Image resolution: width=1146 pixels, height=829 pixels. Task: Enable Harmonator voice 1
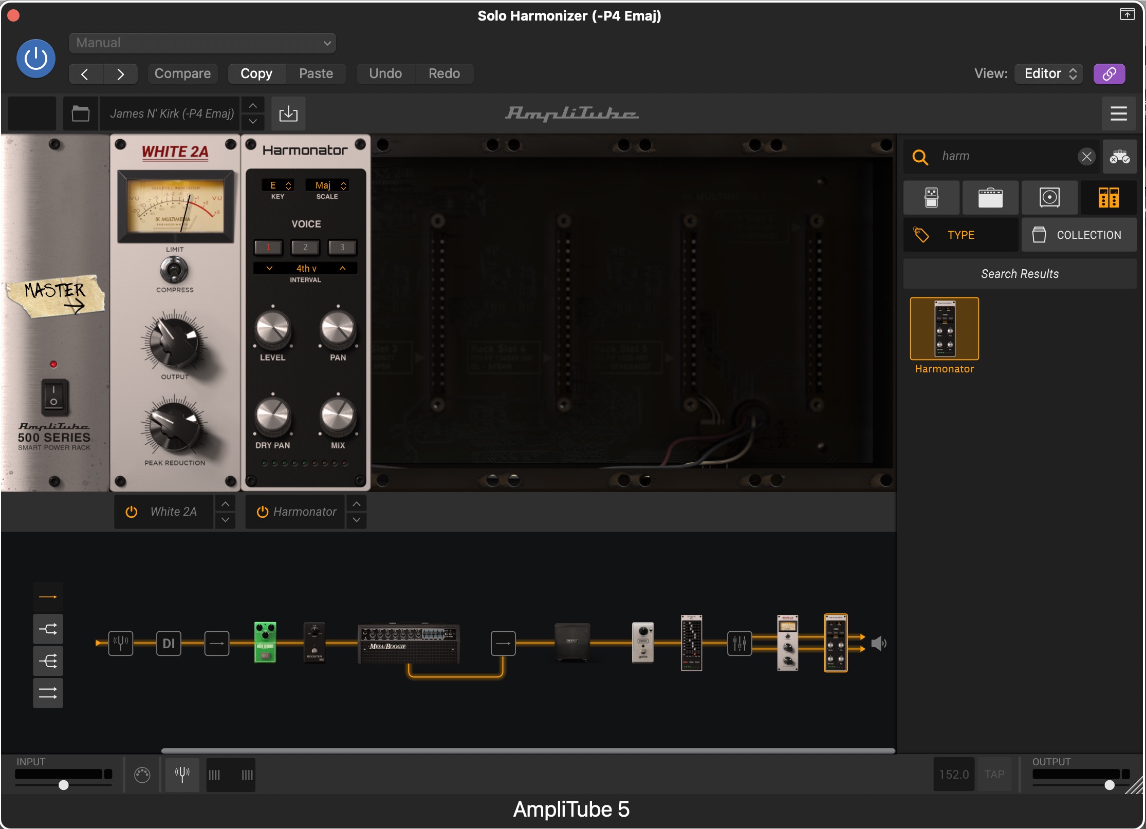(x=268, y=248)
